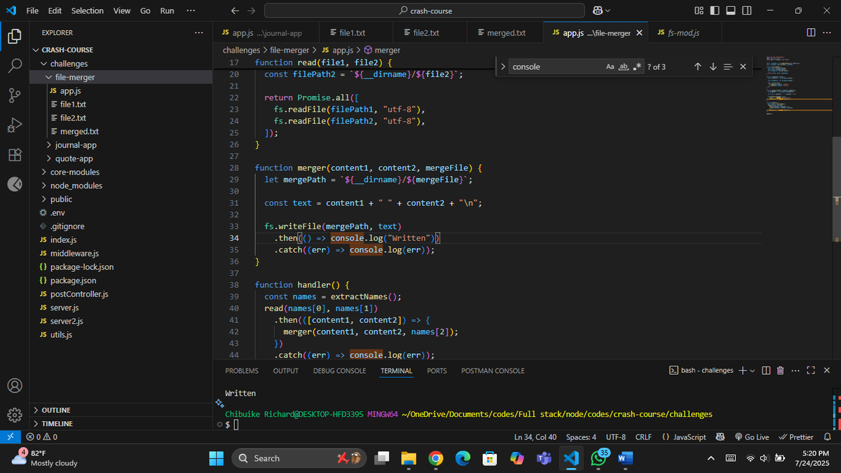Image resolution: width=841 pixels, height=473 pixels.
Task: Expand the quote-app folder
Action: coord(49,158)
